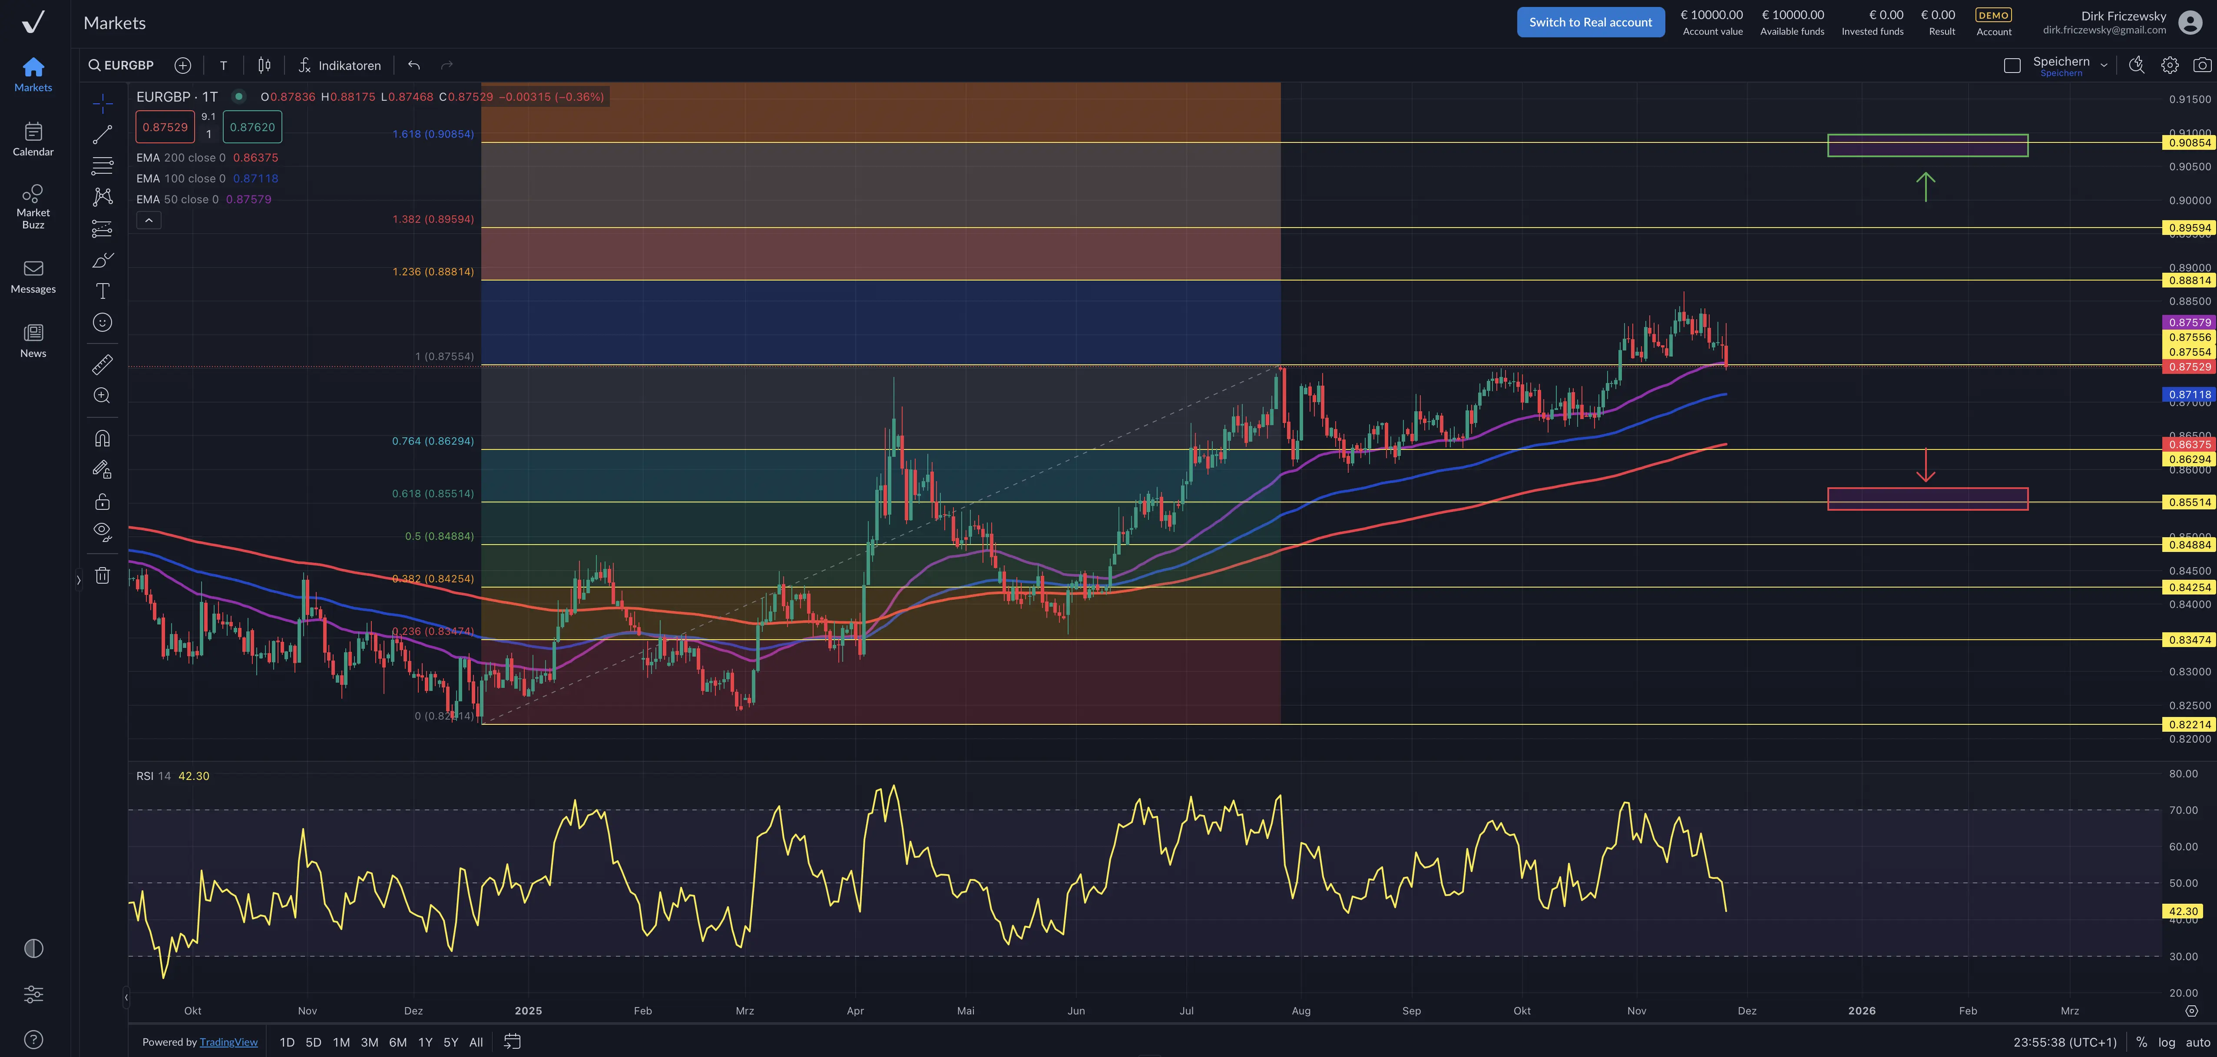Collapse the indicators legend chevron
This screenshot has width=2217, height=1057.
pos(149,220)
